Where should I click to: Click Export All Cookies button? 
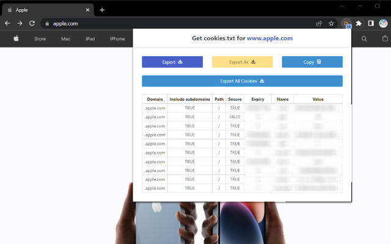[x=242, y=81]
